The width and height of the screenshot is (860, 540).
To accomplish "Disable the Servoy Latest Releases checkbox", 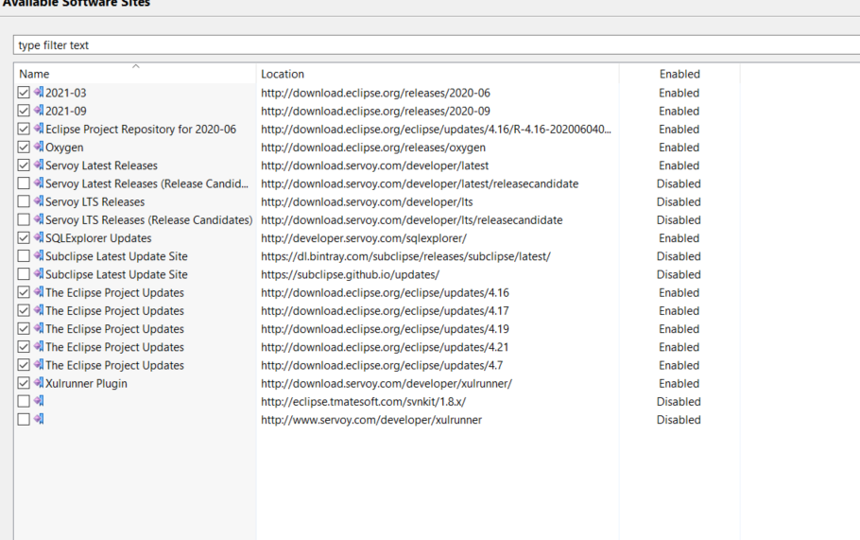I will 24,165.
